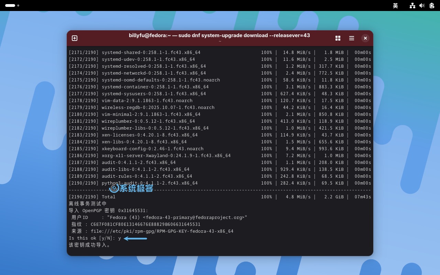Show the tab overview grid
Viewport: 440px width, 275px height.
tap(338, 38)
